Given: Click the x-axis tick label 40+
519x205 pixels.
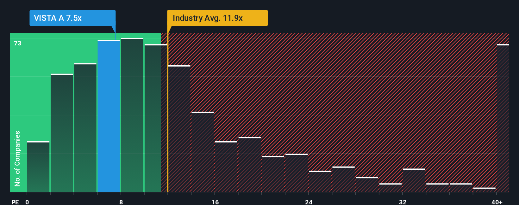Looking at the screenshot, I should pos(497,202).
